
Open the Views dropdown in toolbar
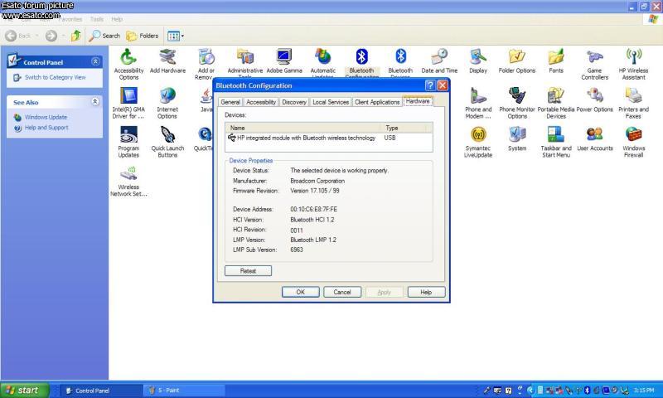click(x=175, y=36)
